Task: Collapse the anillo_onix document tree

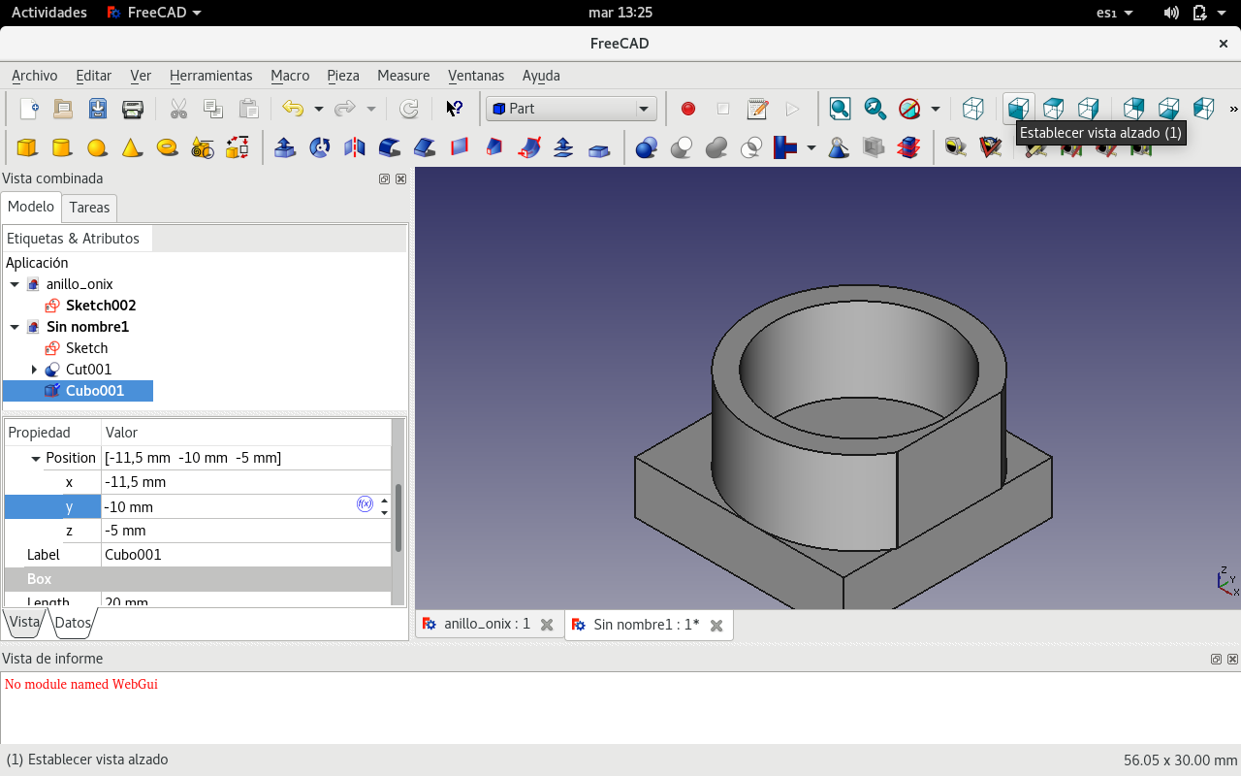Action: pos(15,284)
